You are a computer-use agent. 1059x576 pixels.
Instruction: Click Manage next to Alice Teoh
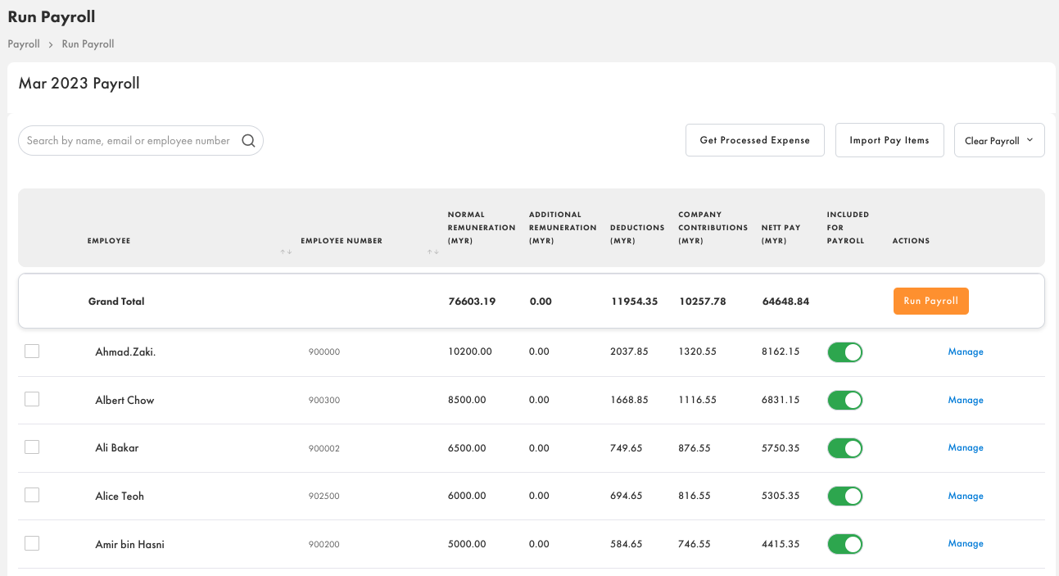click(965, 496)
